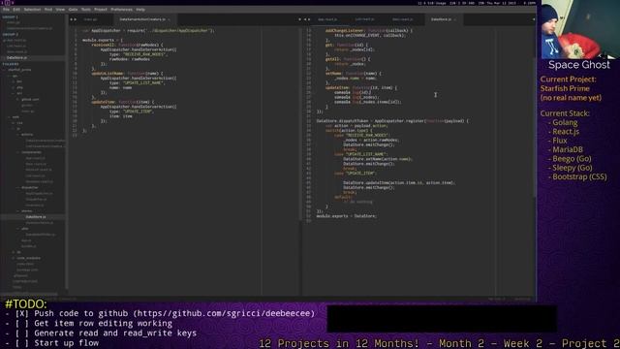Expand the github.com folder arrow
This screenshot has height=349, width=620.
coord(17,99)
